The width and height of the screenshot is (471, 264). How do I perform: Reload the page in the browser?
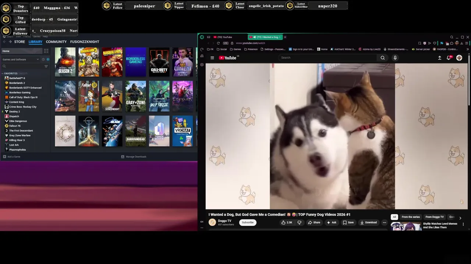pyautogui.click(x=218, y=43)
